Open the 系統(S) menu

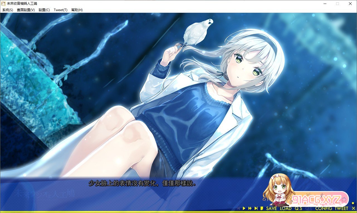[8, 10]
